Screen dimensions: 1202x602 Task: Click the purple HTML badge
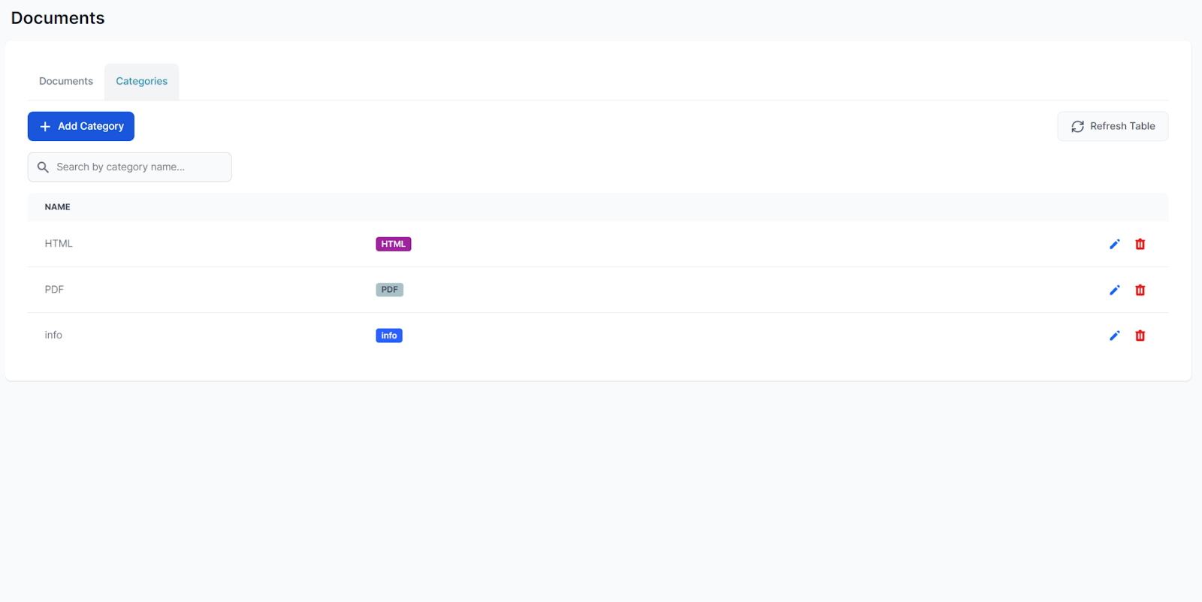coord(393,244)
